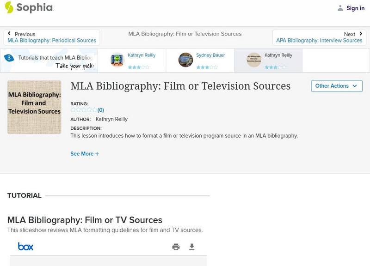Click the Sign in link
This screenshot has height=266, width=370.
[x=355, y=8]
